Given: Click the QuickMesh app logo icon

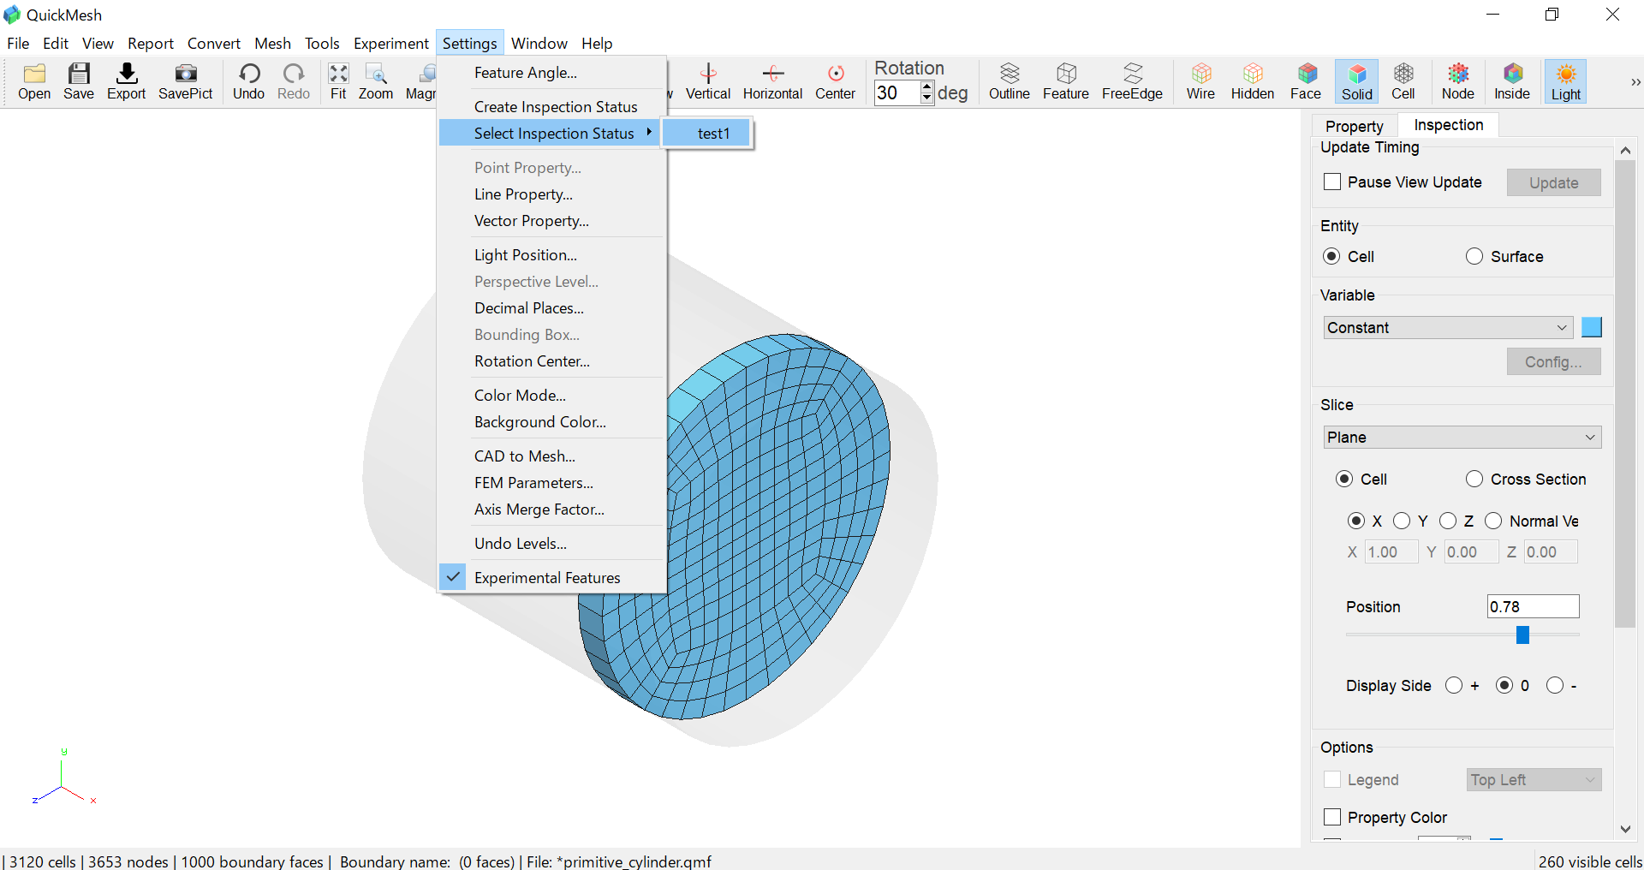Looking at the screenshot, I should point(12,15).
